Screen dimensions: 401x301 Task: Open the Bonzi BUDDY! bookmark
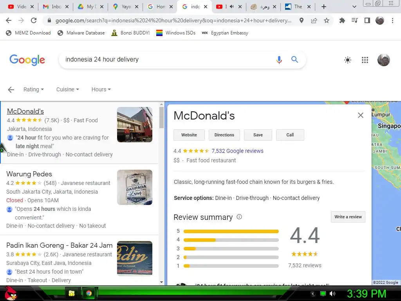(130, 33)
